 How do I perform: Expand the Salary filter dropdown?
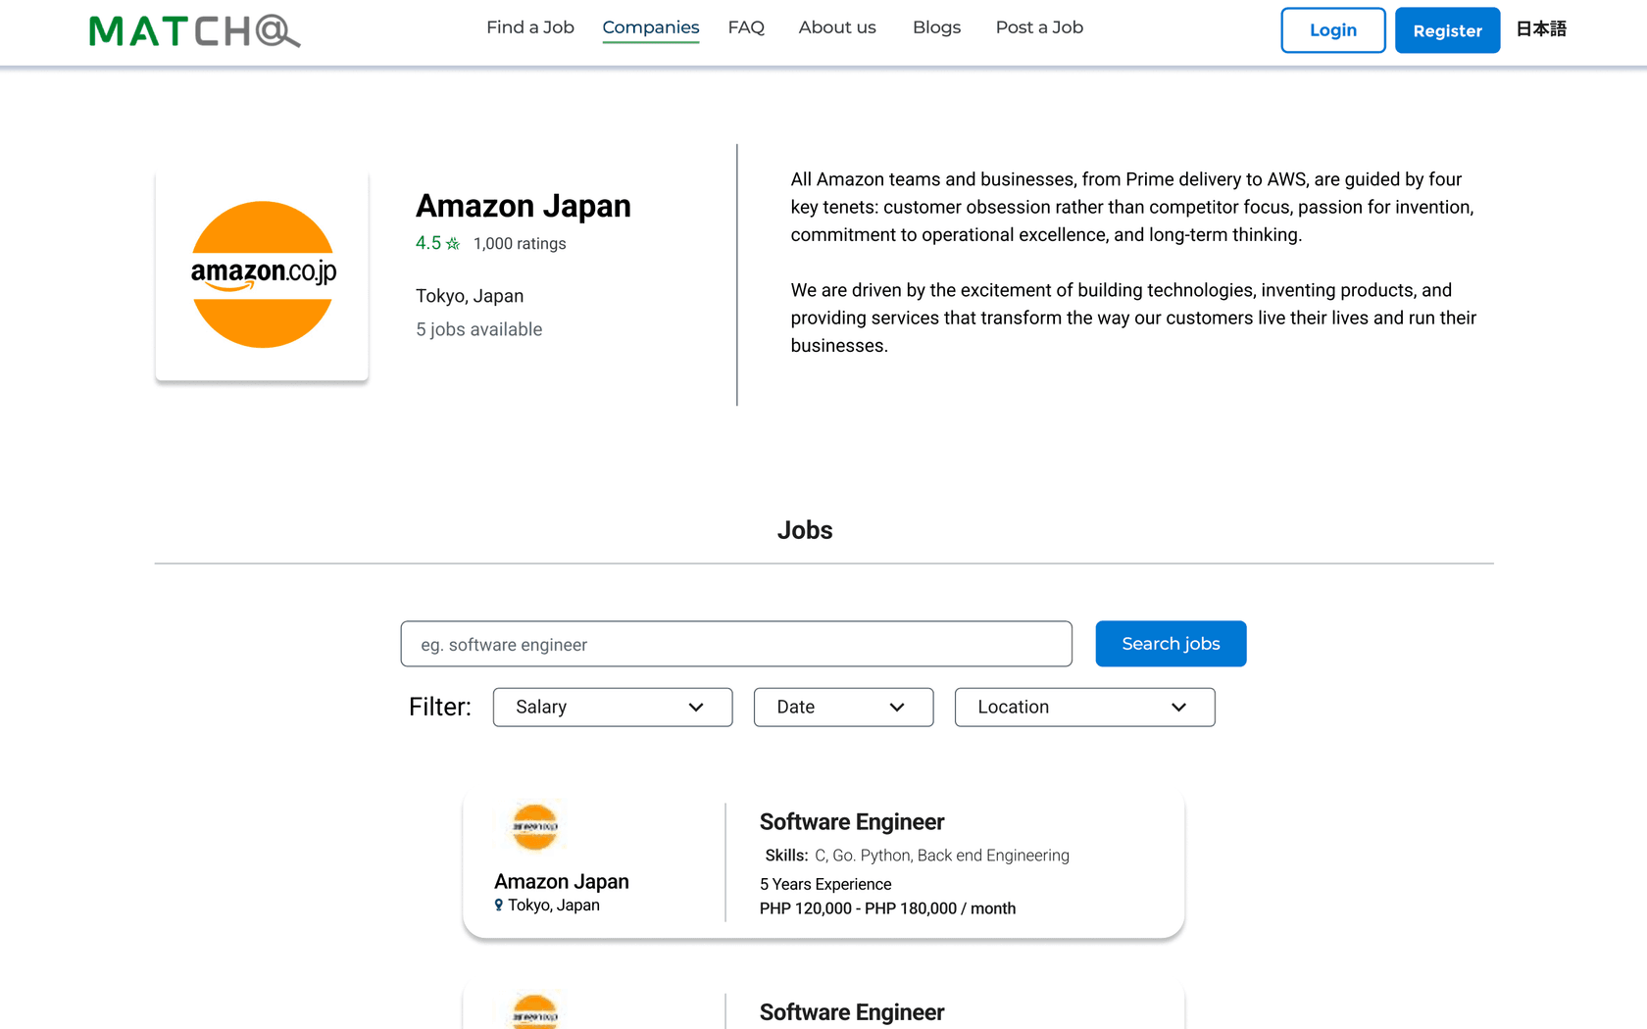tap(613, 708)
